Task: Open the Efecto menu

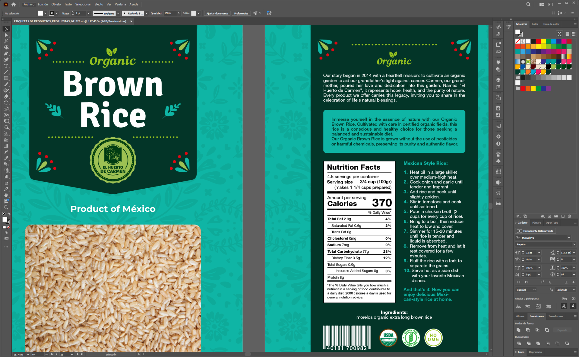Action: 99,4
